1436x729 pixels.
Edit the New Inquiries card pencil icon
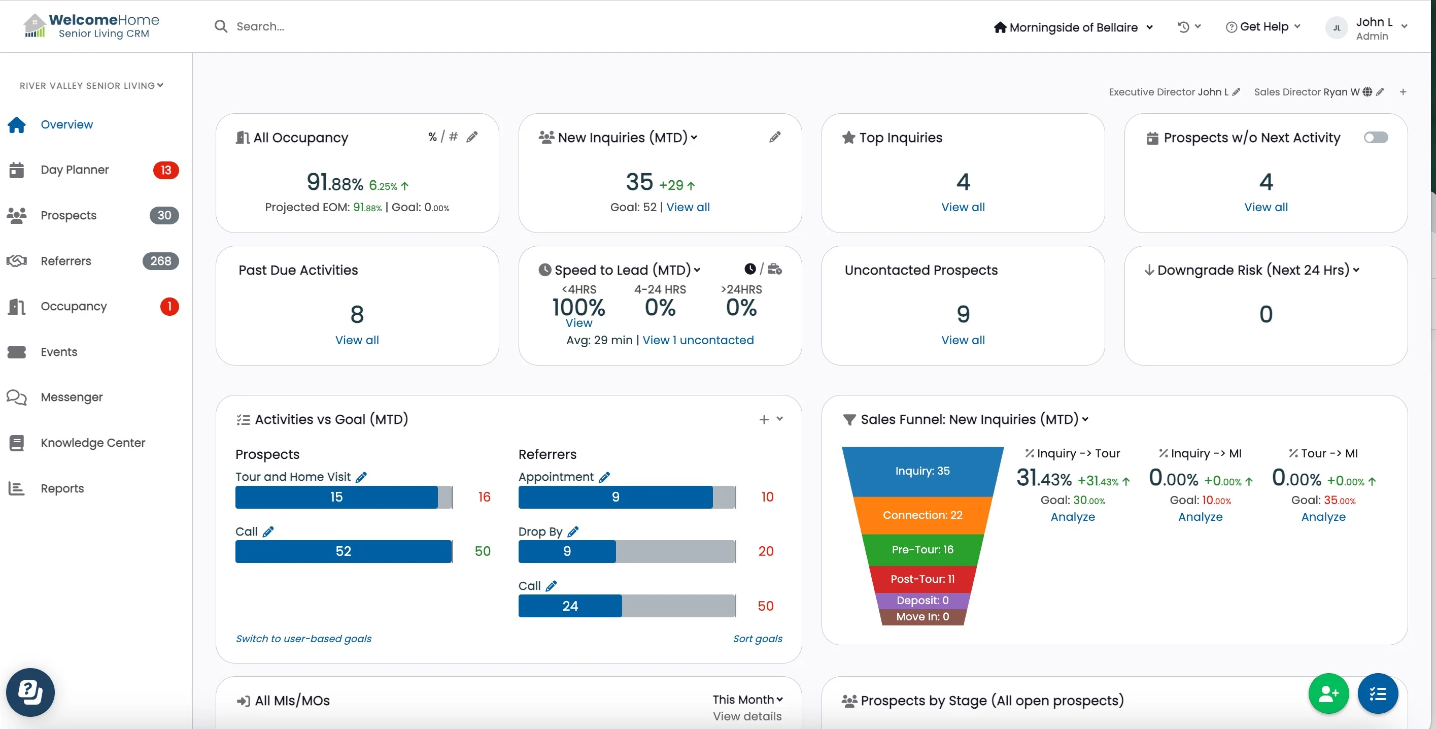point(774,137)
